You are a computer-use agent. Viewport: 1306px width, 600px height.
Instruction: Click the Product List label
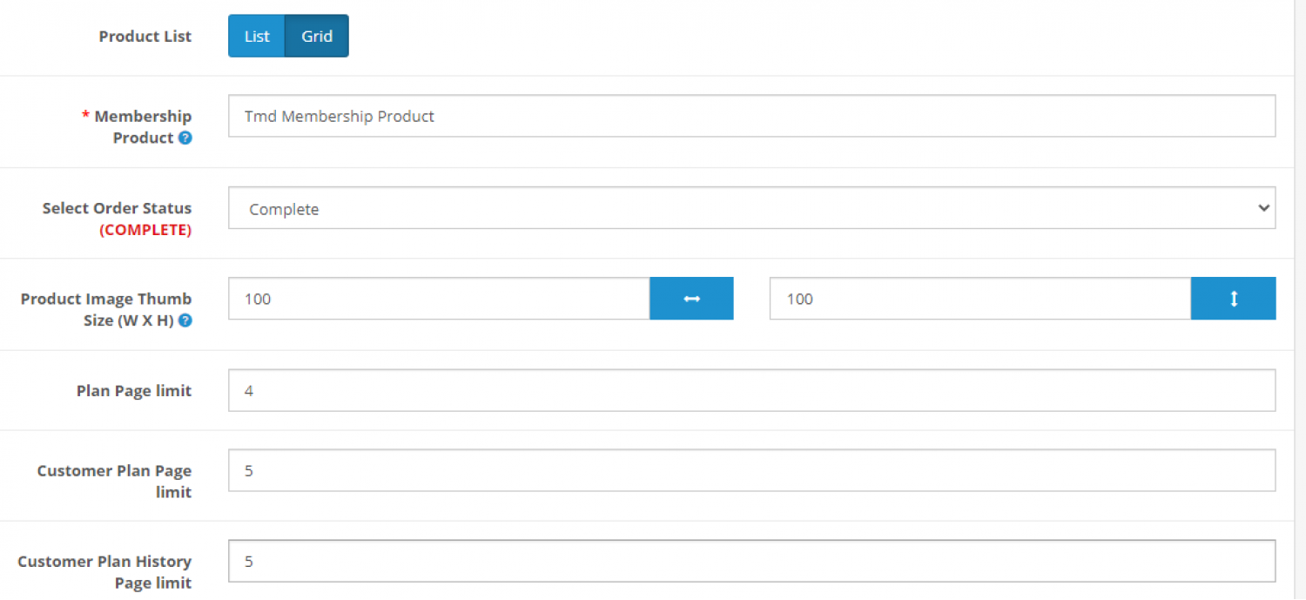click(145, 37)
